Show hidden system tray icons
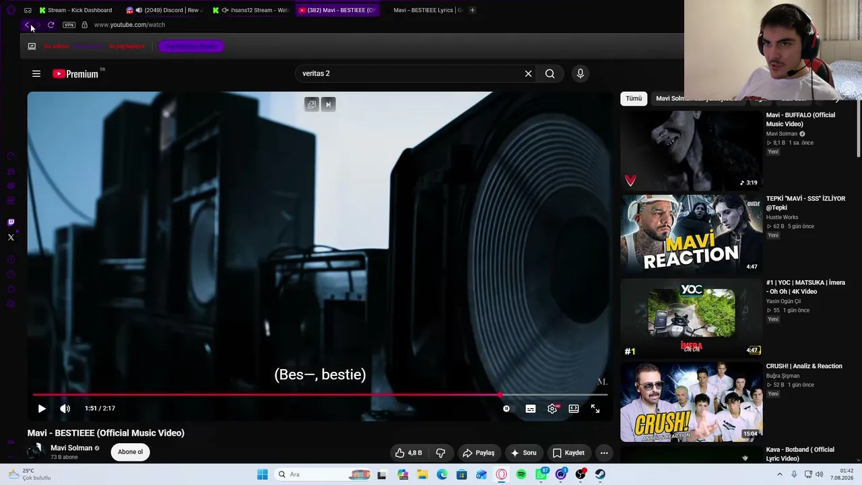 coord(780,474)
